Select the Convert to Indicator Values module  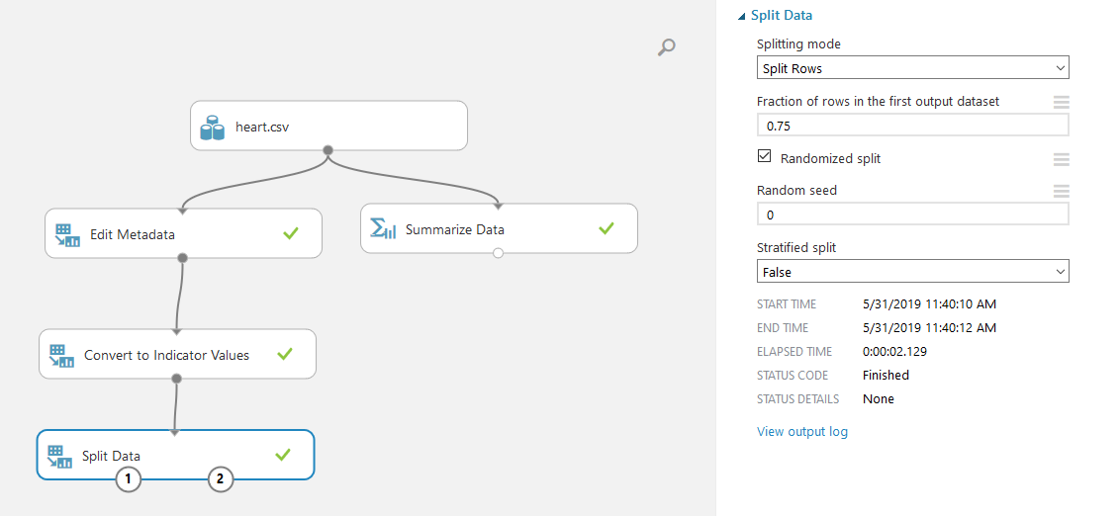(x=177, y=354)
